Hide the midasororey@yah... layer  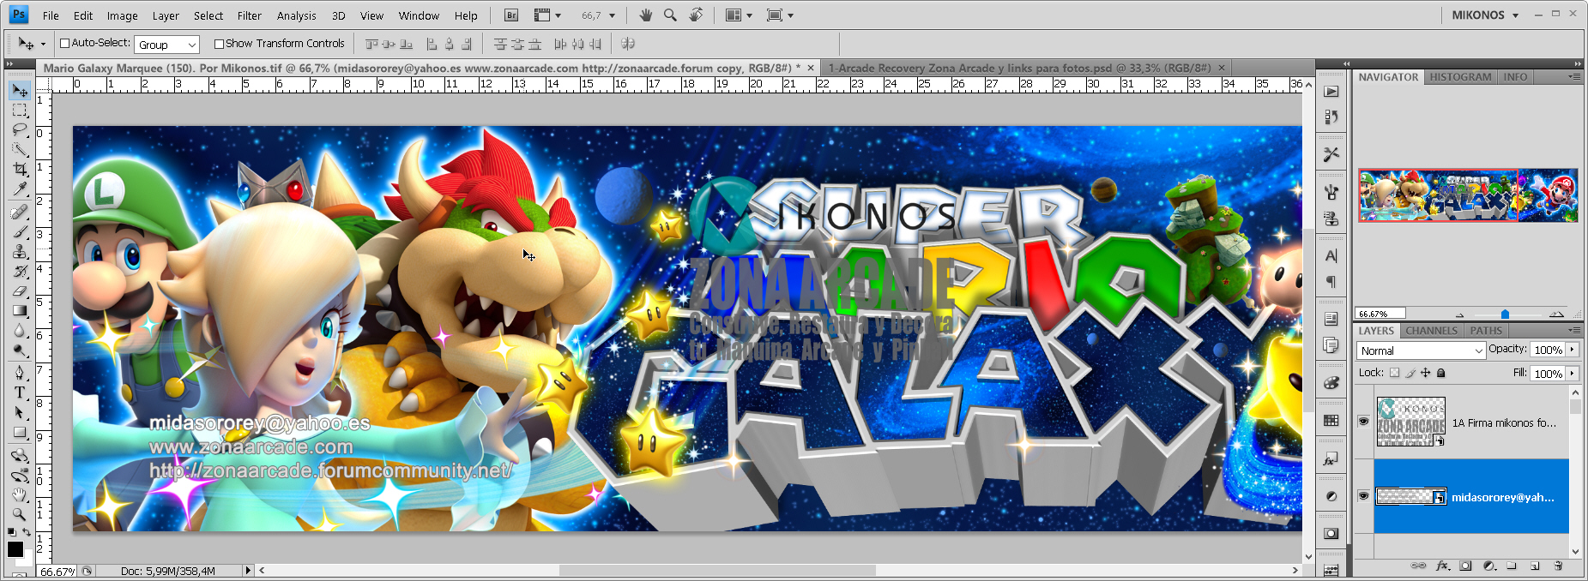(1363, 496)
